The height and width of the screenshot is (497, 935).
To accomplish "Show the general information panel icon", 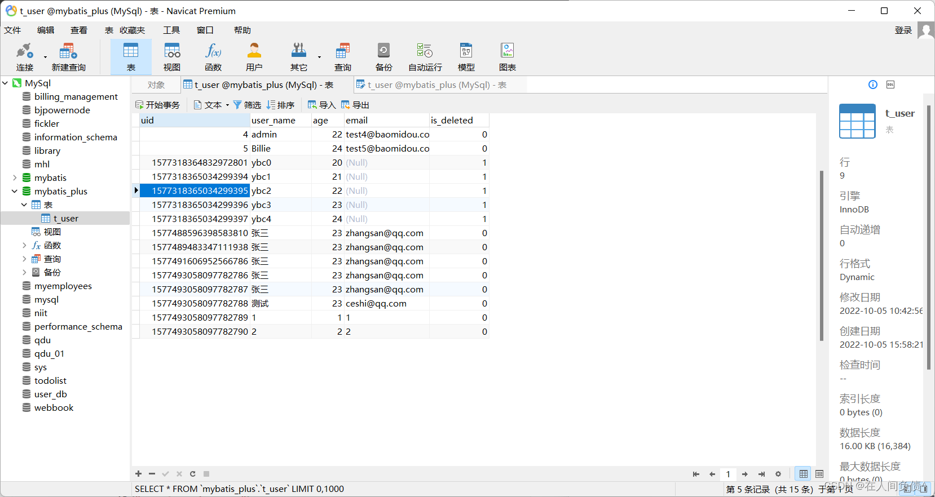I will point(873,85).
